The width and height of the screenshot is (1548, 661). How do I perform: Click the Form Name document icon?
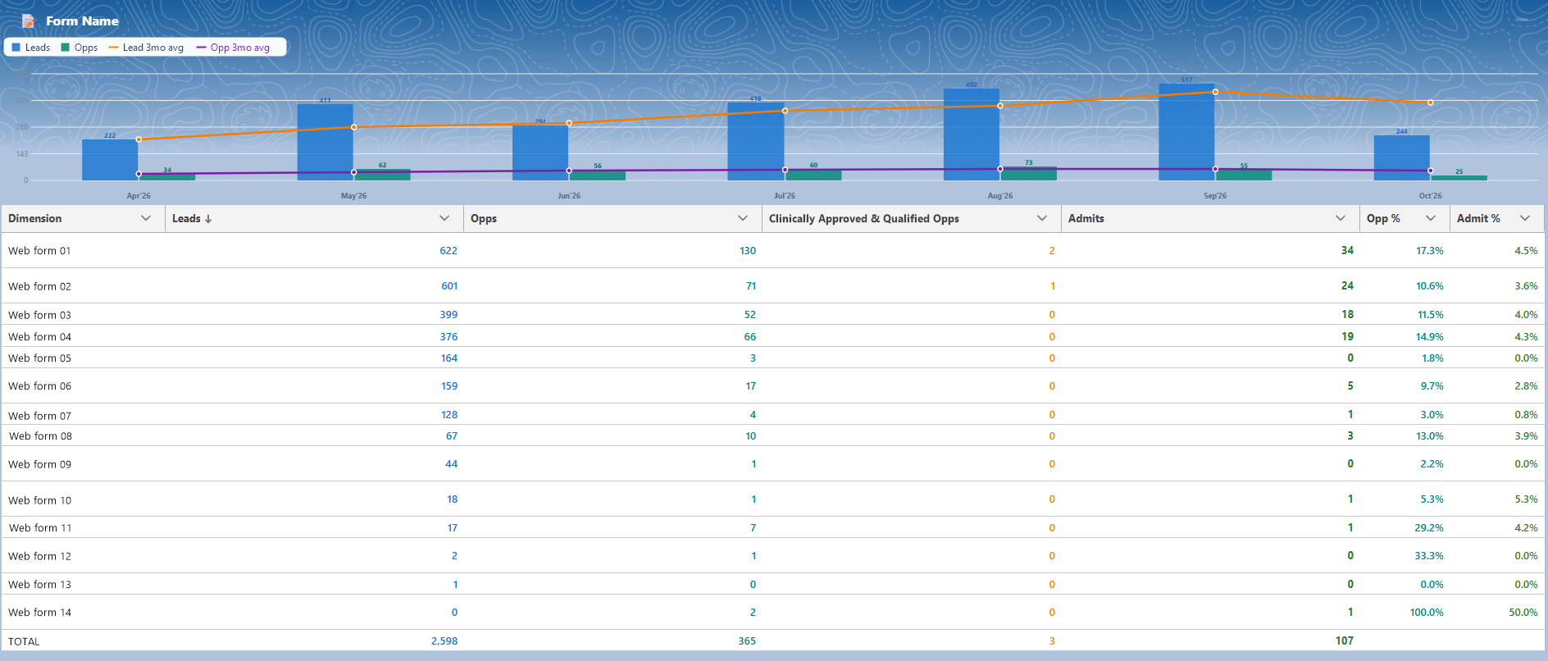coord(28,21)
